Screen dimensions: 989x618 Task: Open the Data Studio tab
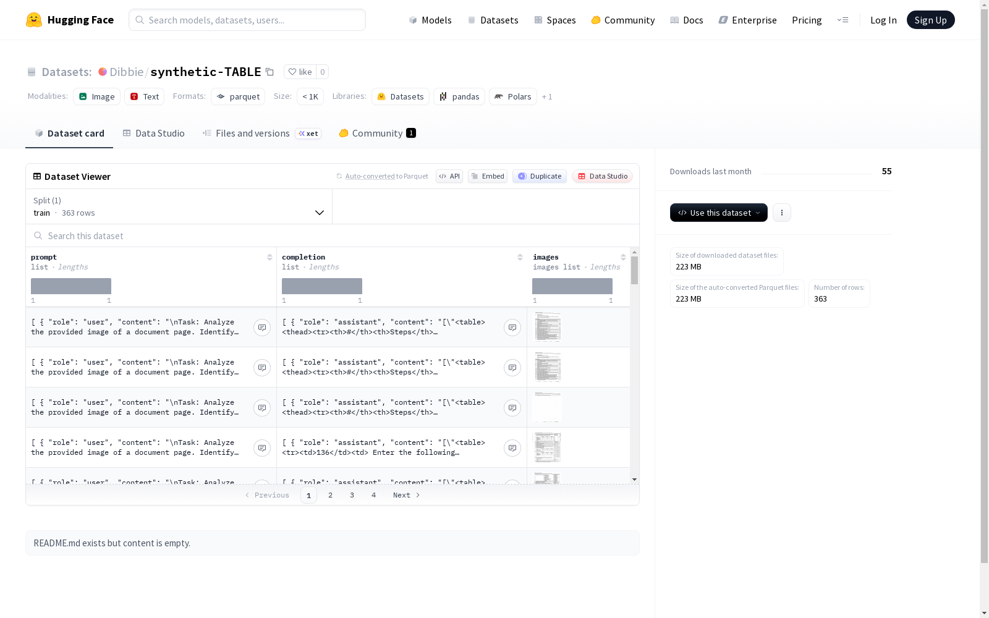(154, 133)
